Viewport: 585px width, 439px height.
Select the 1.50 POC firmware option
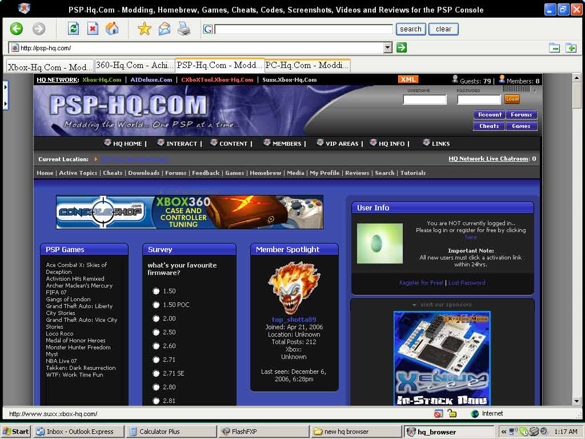tap(156, 305)
